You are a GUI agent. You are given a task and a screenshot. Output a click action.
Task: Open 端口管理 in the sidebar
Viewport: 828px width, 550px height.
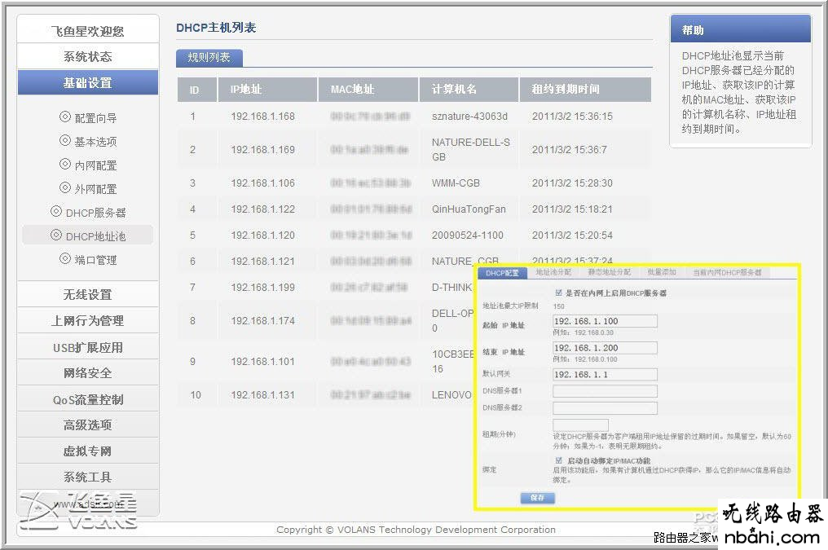(95, 260)
